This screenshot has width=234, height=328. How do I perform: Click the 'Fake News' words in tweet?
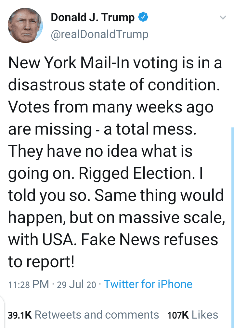point(121,239)
